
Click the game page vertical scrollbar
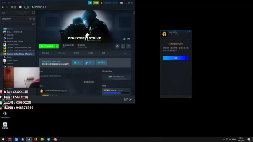pyautogui.click(x=134, y=13)
